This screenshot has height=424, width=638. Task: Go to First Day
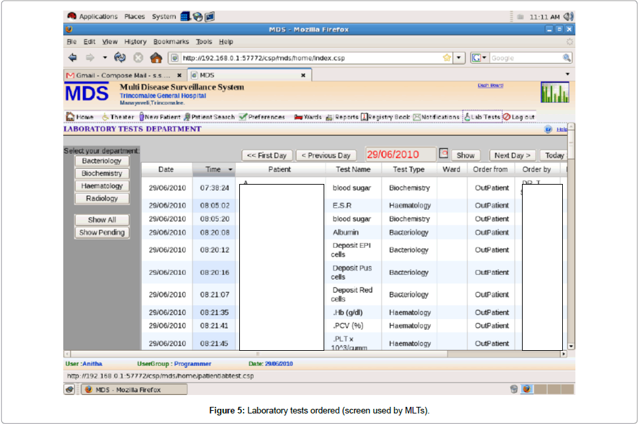point(267,156)
